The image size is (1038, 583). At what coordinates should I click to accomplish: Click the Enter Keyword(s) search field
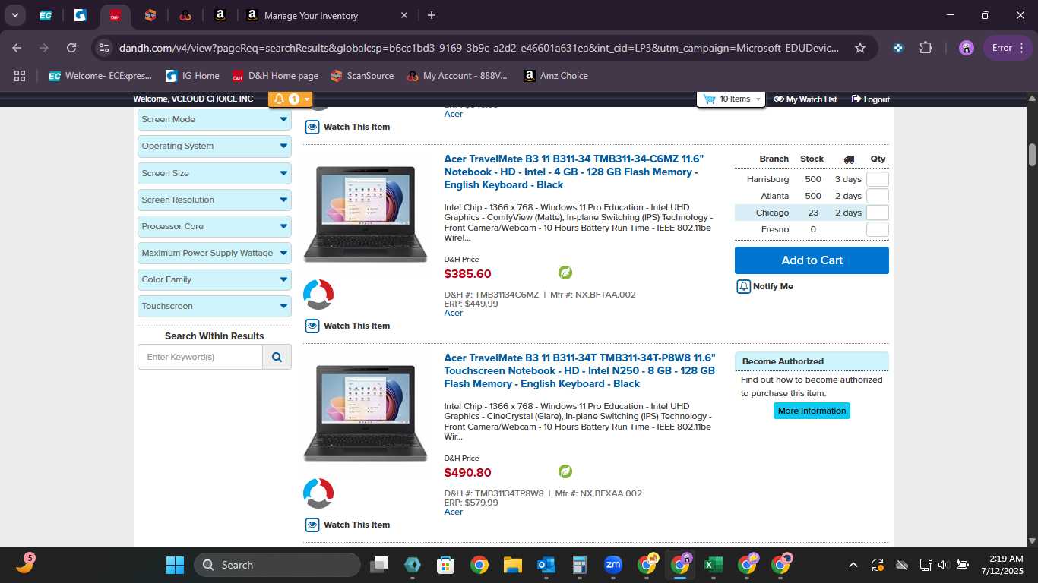tap(201, 357)
